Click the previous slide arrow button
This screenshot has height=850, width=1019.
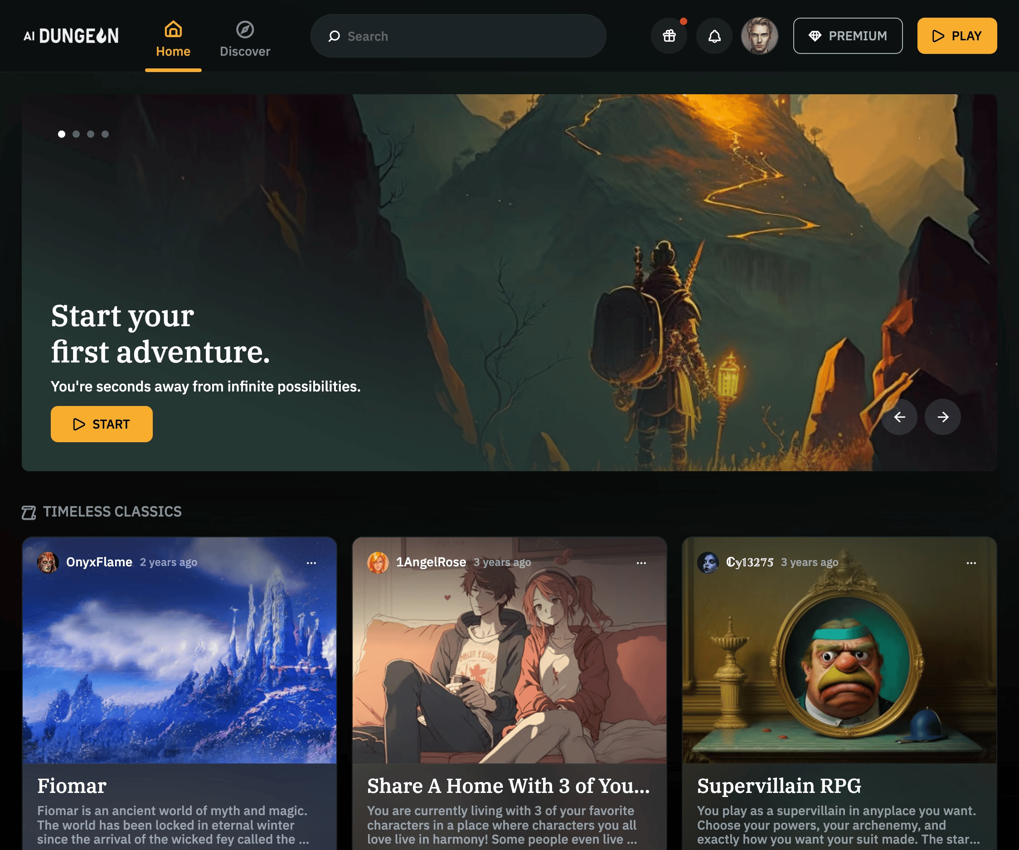901,416
